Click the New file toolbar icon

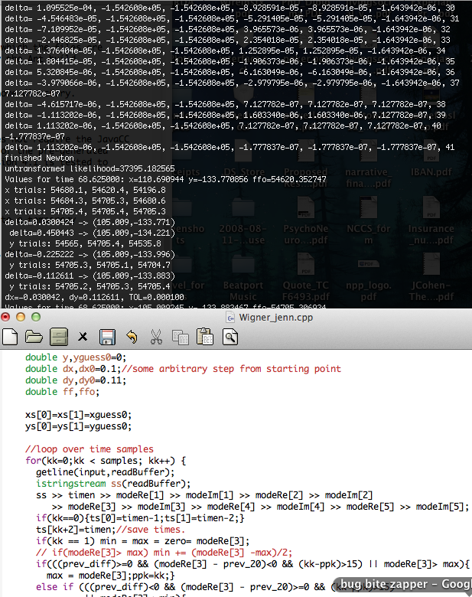(x=11, y=336)
